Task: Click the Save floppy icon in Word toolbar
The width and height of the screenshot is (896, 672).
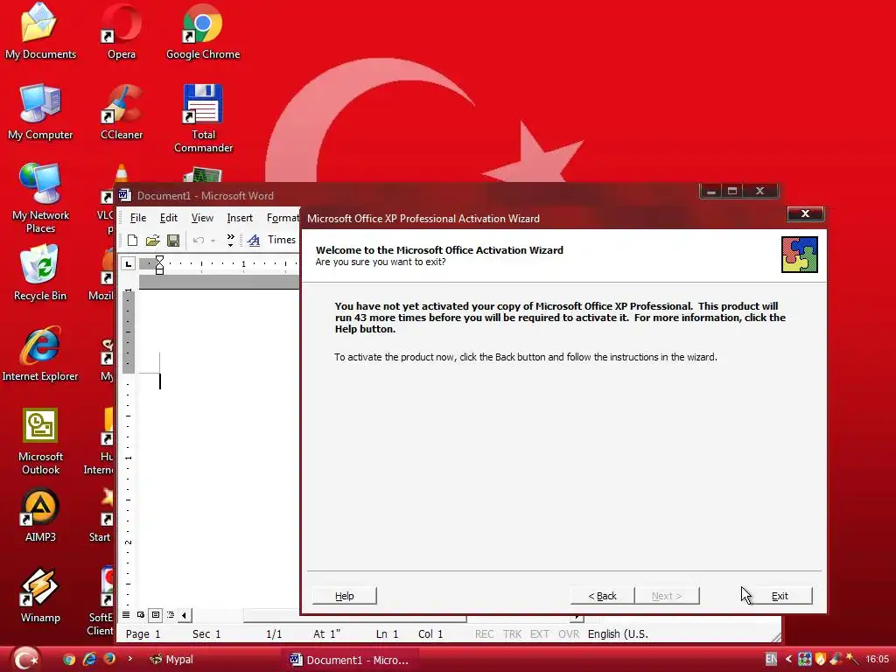Action: [x=173, y=241]
